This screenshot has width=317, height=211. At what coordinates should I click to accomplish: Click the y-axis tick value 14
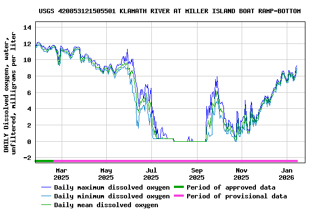tap(28, 27)
